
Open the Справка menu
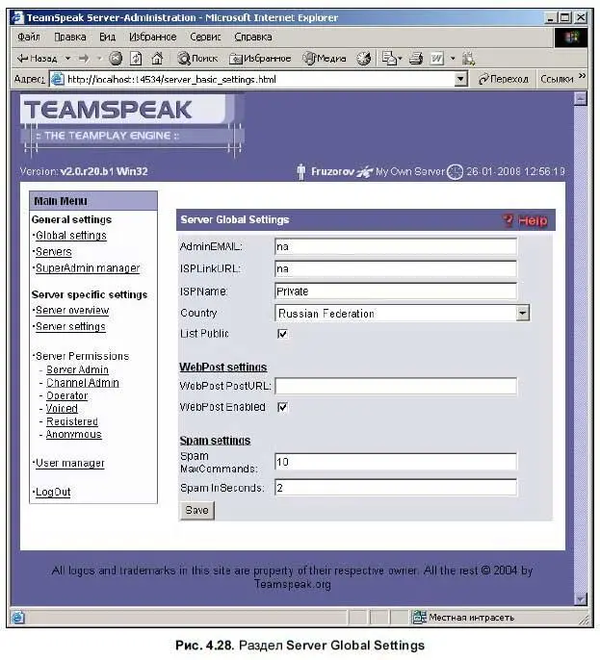pos(252,37)
